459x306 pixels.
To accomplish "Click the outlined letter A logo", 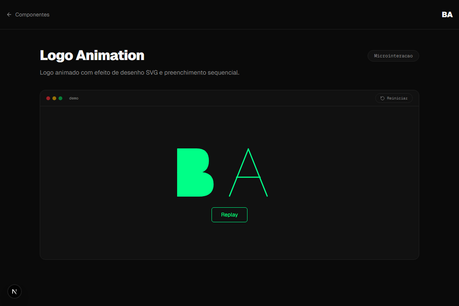I will click(x=248, y=173).
